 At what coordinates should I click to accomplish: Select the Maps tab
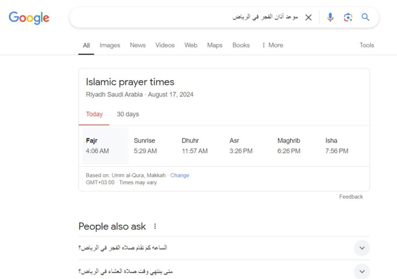215,45
